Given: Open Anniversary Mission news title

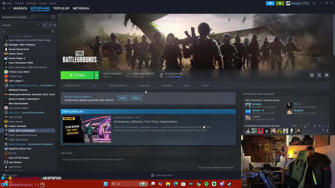Looking at the screenshot, I should tap(145, 122).
